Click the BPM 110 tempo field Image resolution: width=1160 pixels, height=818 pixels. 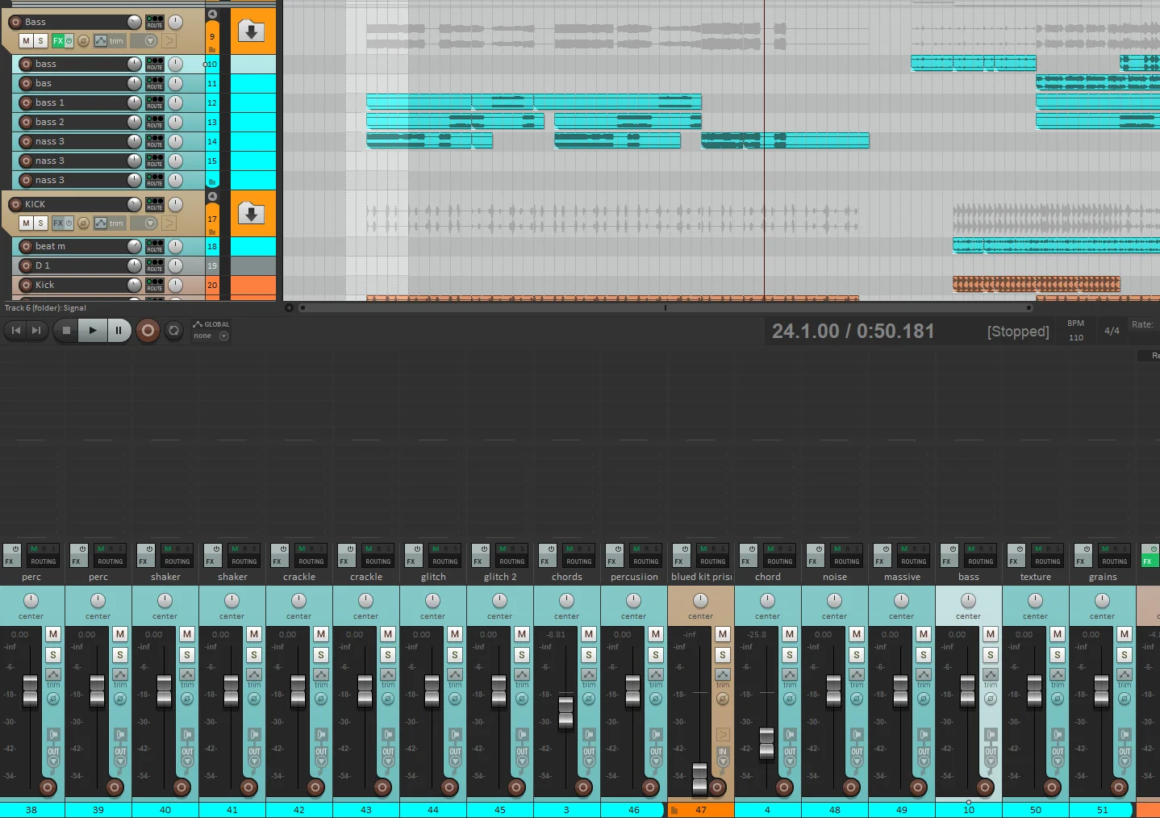(1076, 331)
